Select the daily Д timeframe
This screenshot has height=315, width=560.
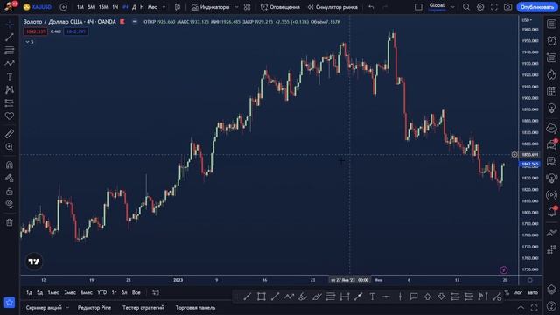[x=134, y=7]
